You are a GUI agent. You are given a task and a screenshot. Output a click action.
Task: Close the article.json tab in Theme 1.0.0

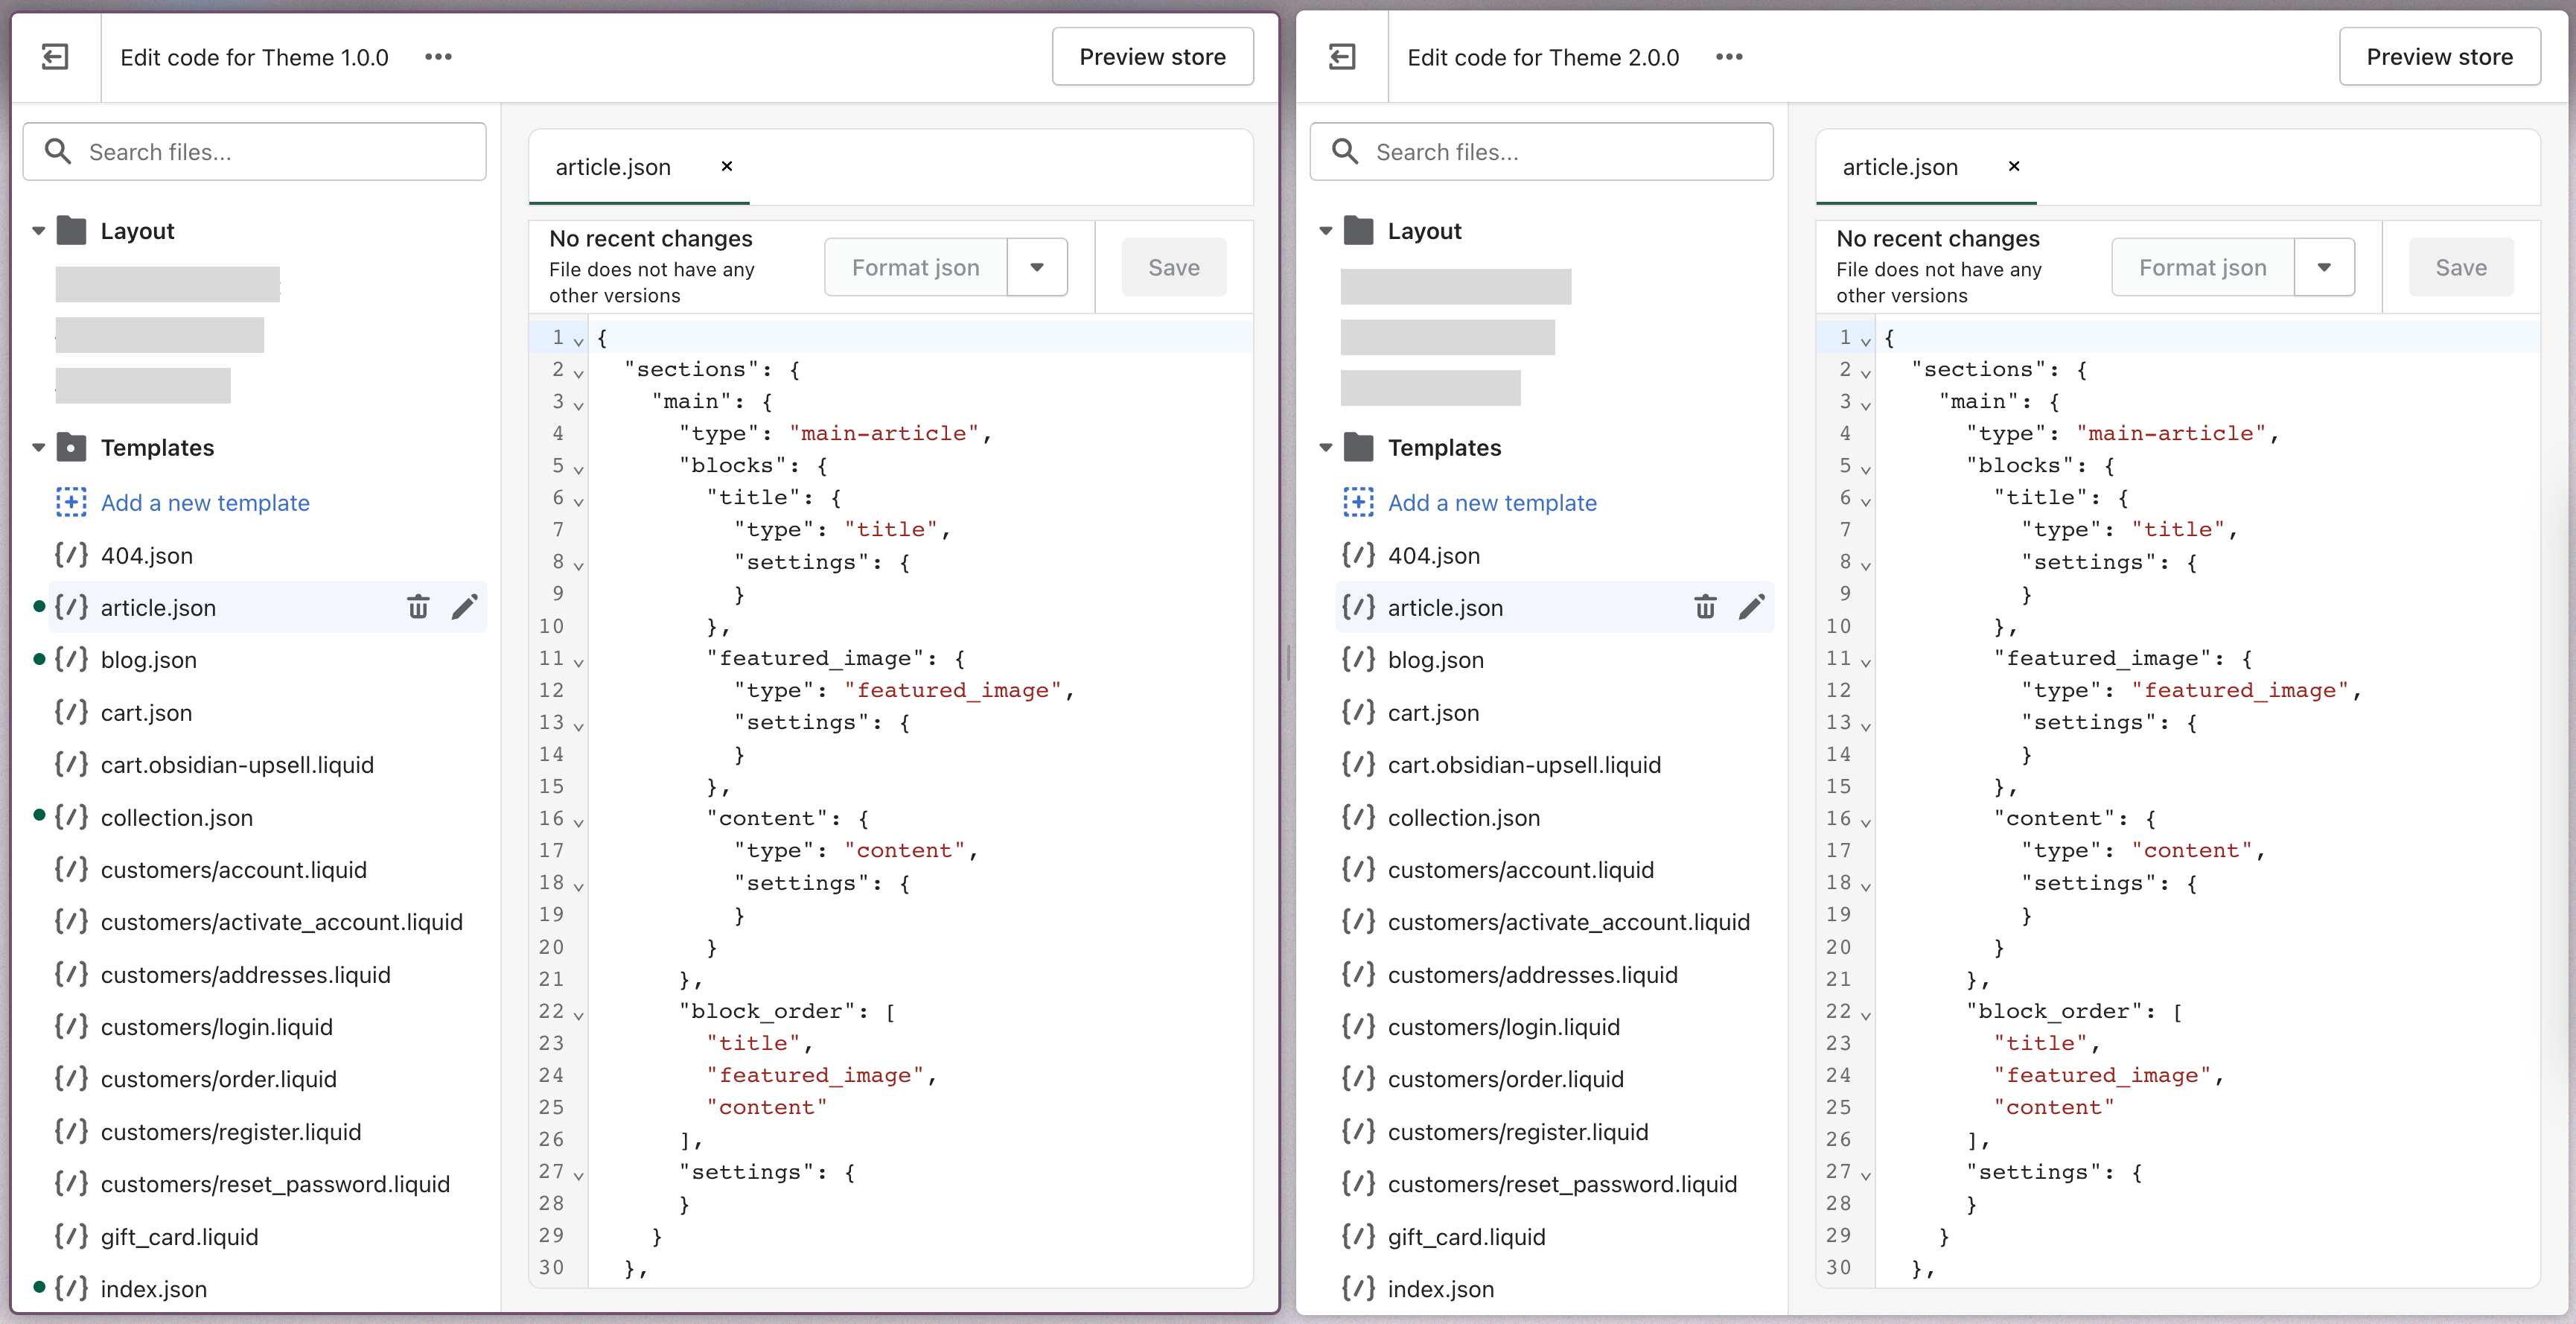(727, 166)
